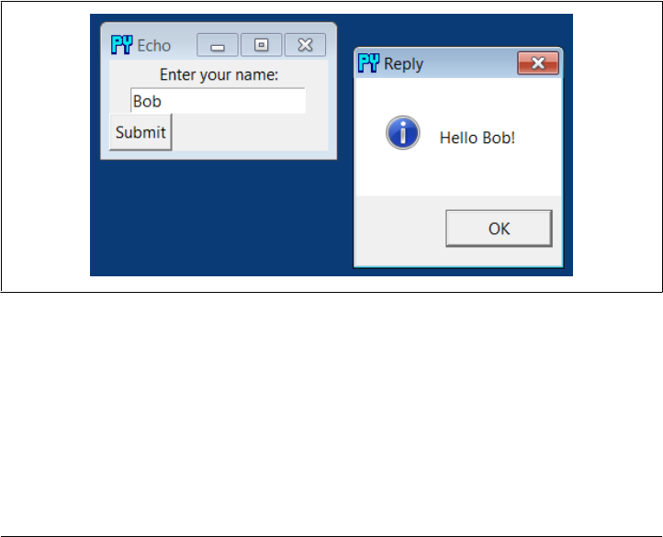Screen dimensions: 663x537
Task: Click the empty gray area right of Submit
Action: [250, 132]
